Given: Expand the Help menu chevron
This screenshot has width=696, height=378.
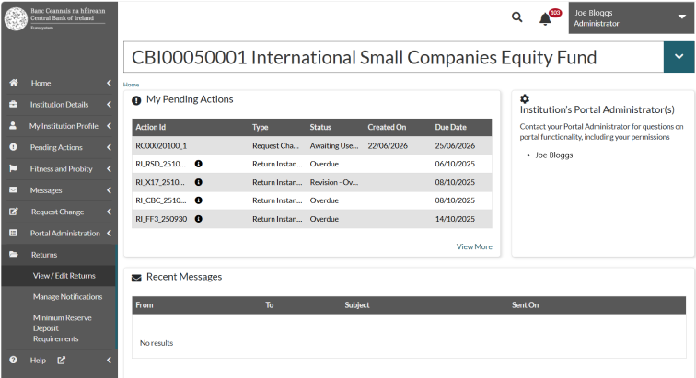Looking at the screenshot, I should (109, 361).
